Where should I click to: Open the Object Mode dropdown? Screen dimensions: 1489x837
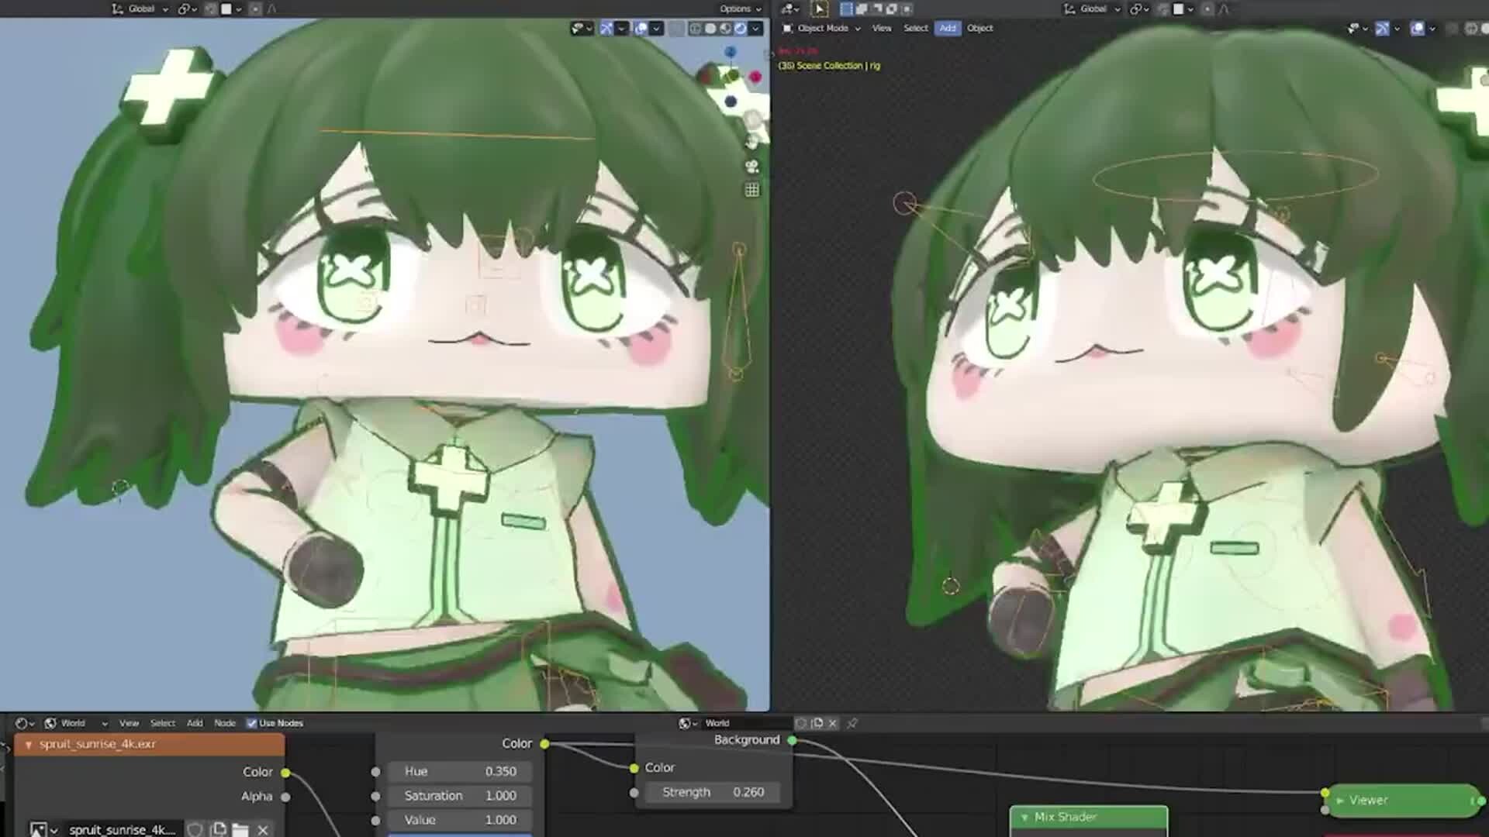pyautogui.click(x=822, y=28)
